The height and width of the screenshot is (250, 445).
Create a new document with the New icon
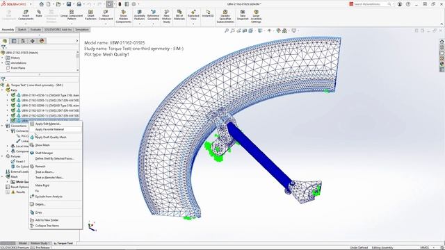pos(49,4)
